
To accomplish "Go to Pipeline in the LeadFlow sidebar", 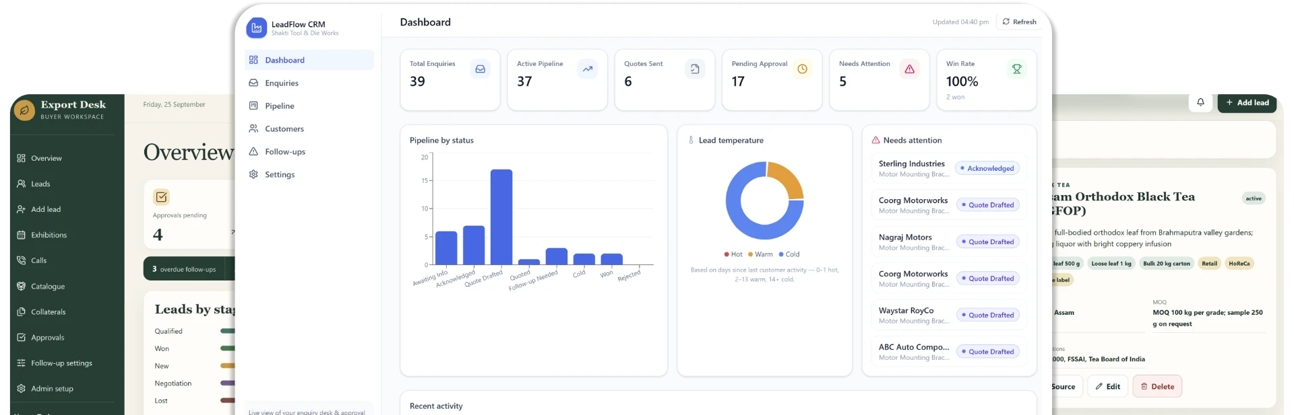I will [x=309, y=106].
